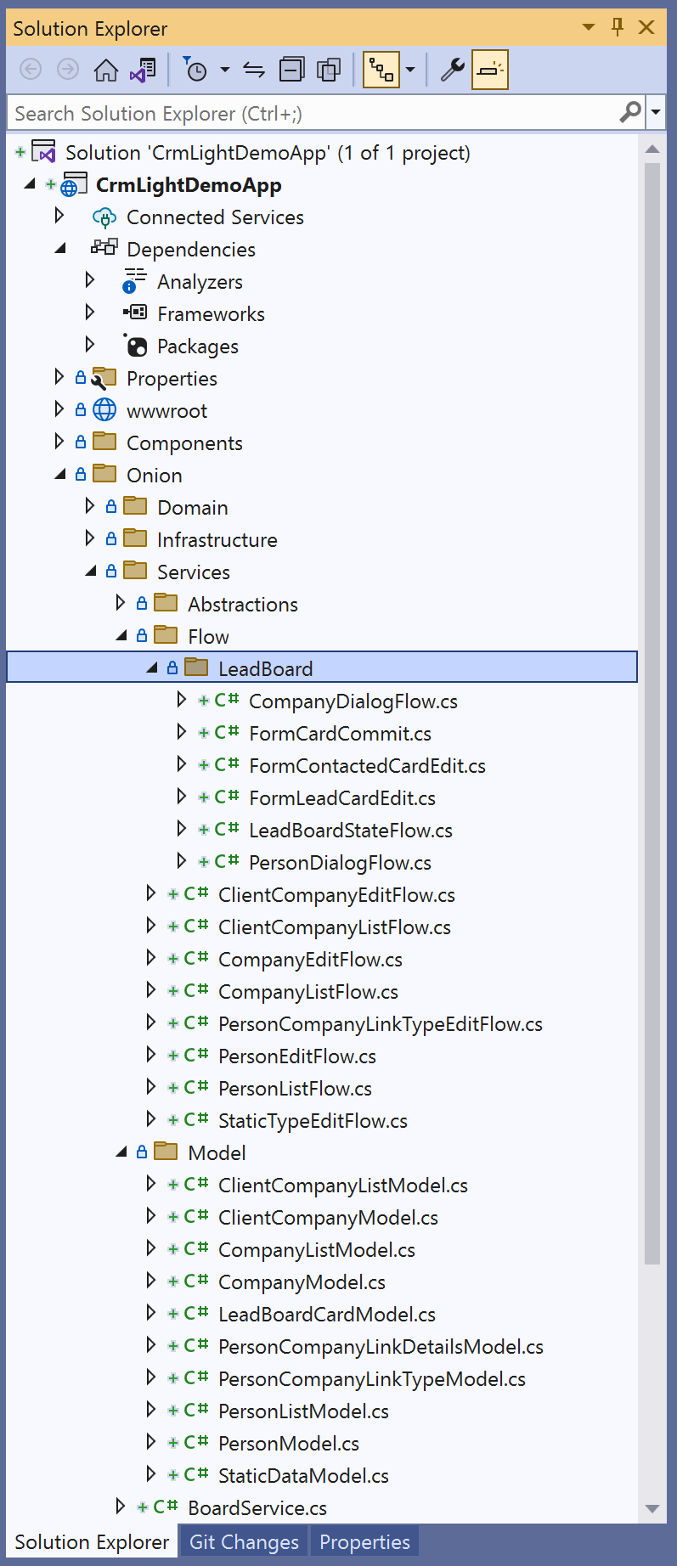Collapse the Model folder

click(121, 1152)
